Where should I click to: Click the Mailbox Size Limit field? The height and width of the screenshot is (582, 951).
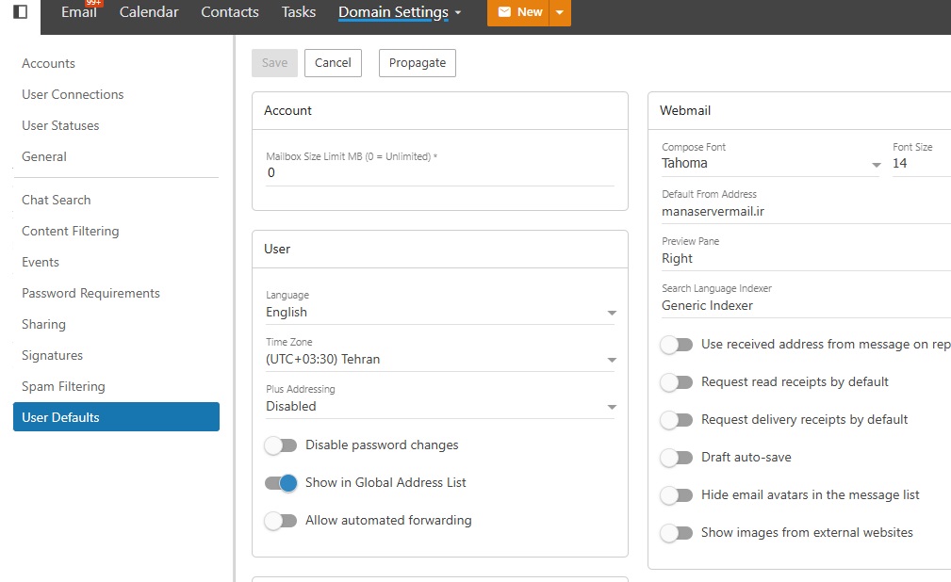tap(440, 172)
